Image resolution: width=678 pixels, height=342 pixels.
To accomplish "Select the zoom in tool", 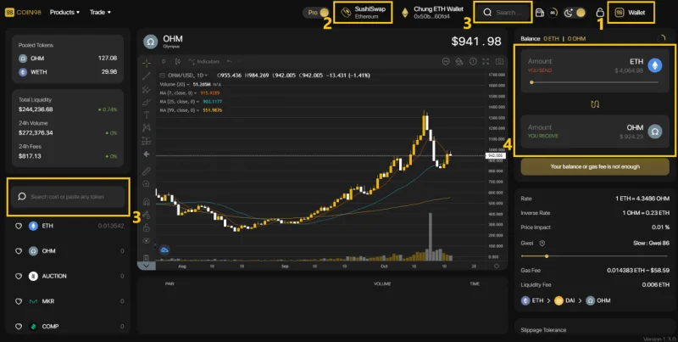I will click(x=147, y=184).
